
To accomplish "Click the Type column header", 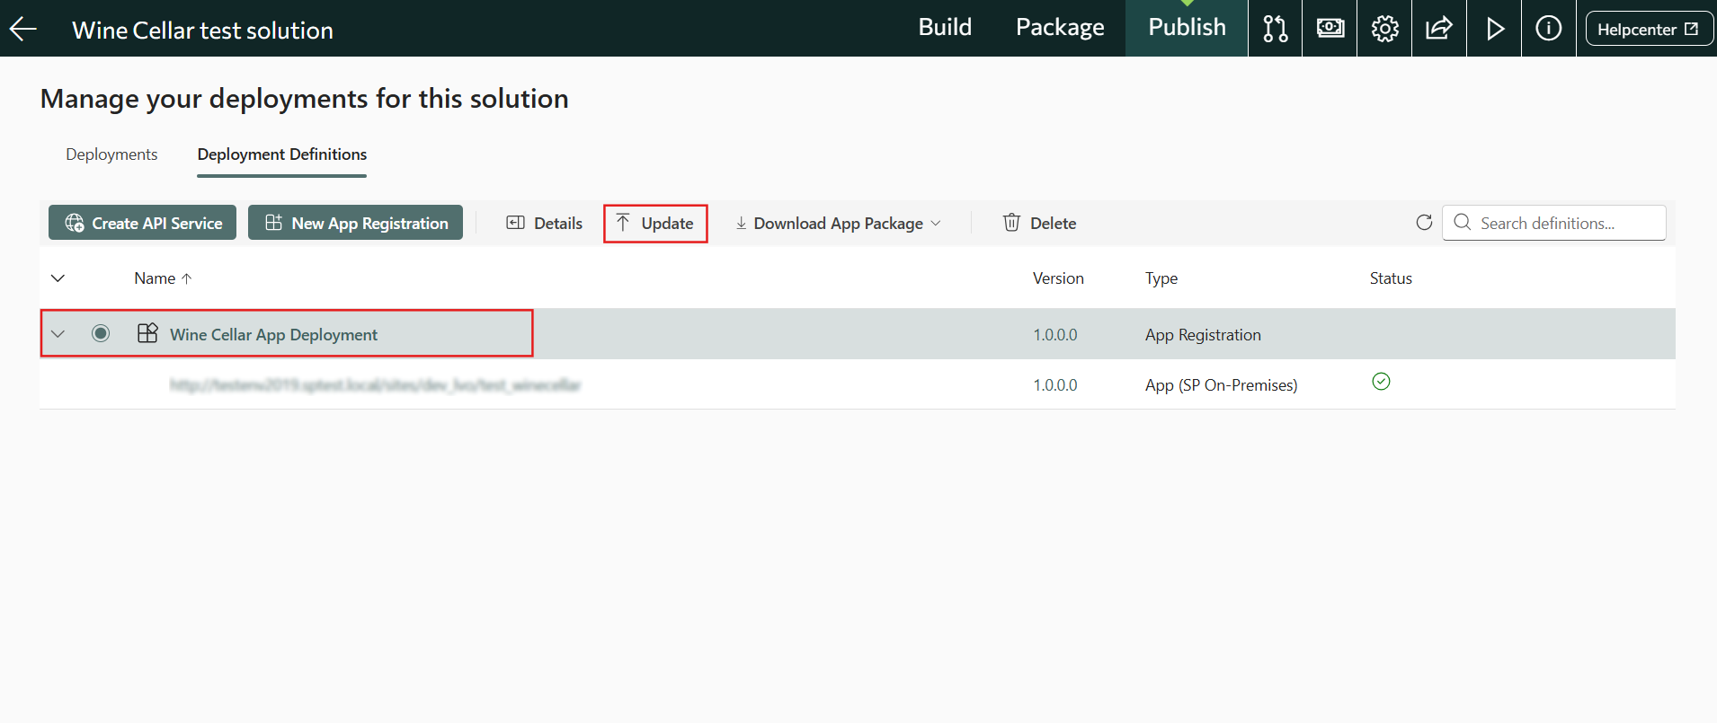I will pos(1161,278).
